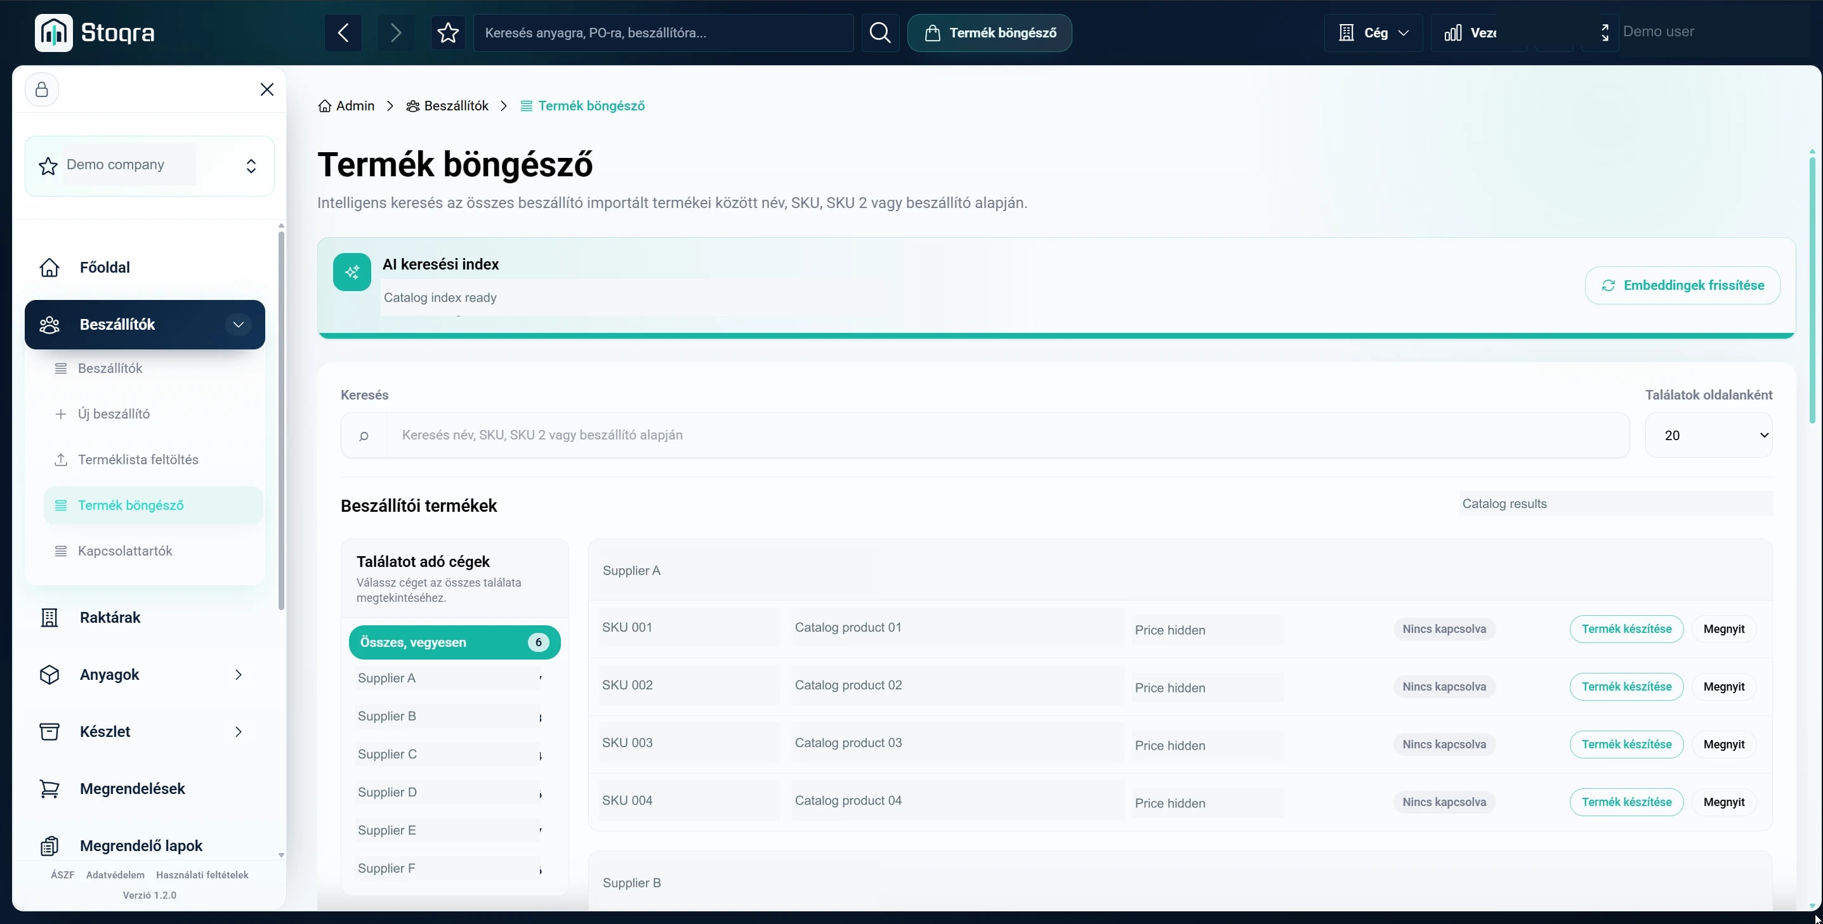The height and width of the screenshot is (924, 1823).
Task: Click the Anyagok box icon
Action: [49, 675]
